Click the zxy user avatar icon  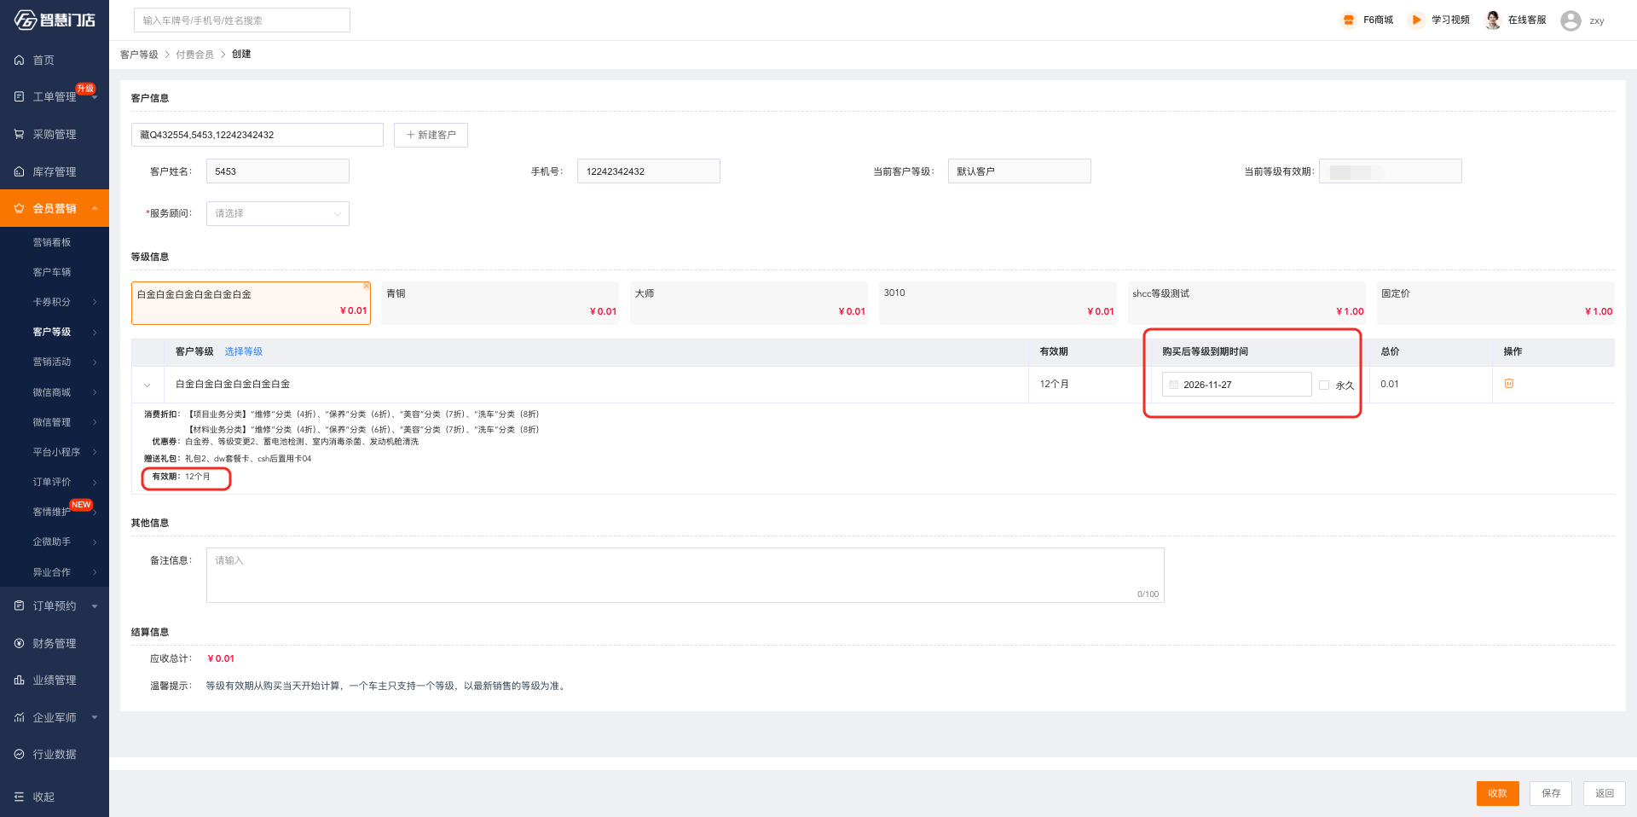pyautogui.click(x=1570, y=20)
